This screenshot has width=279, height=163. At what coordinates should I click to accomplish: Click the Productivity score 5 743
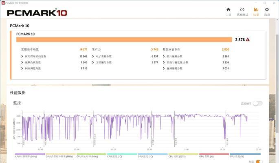click(x=155, y=49)
